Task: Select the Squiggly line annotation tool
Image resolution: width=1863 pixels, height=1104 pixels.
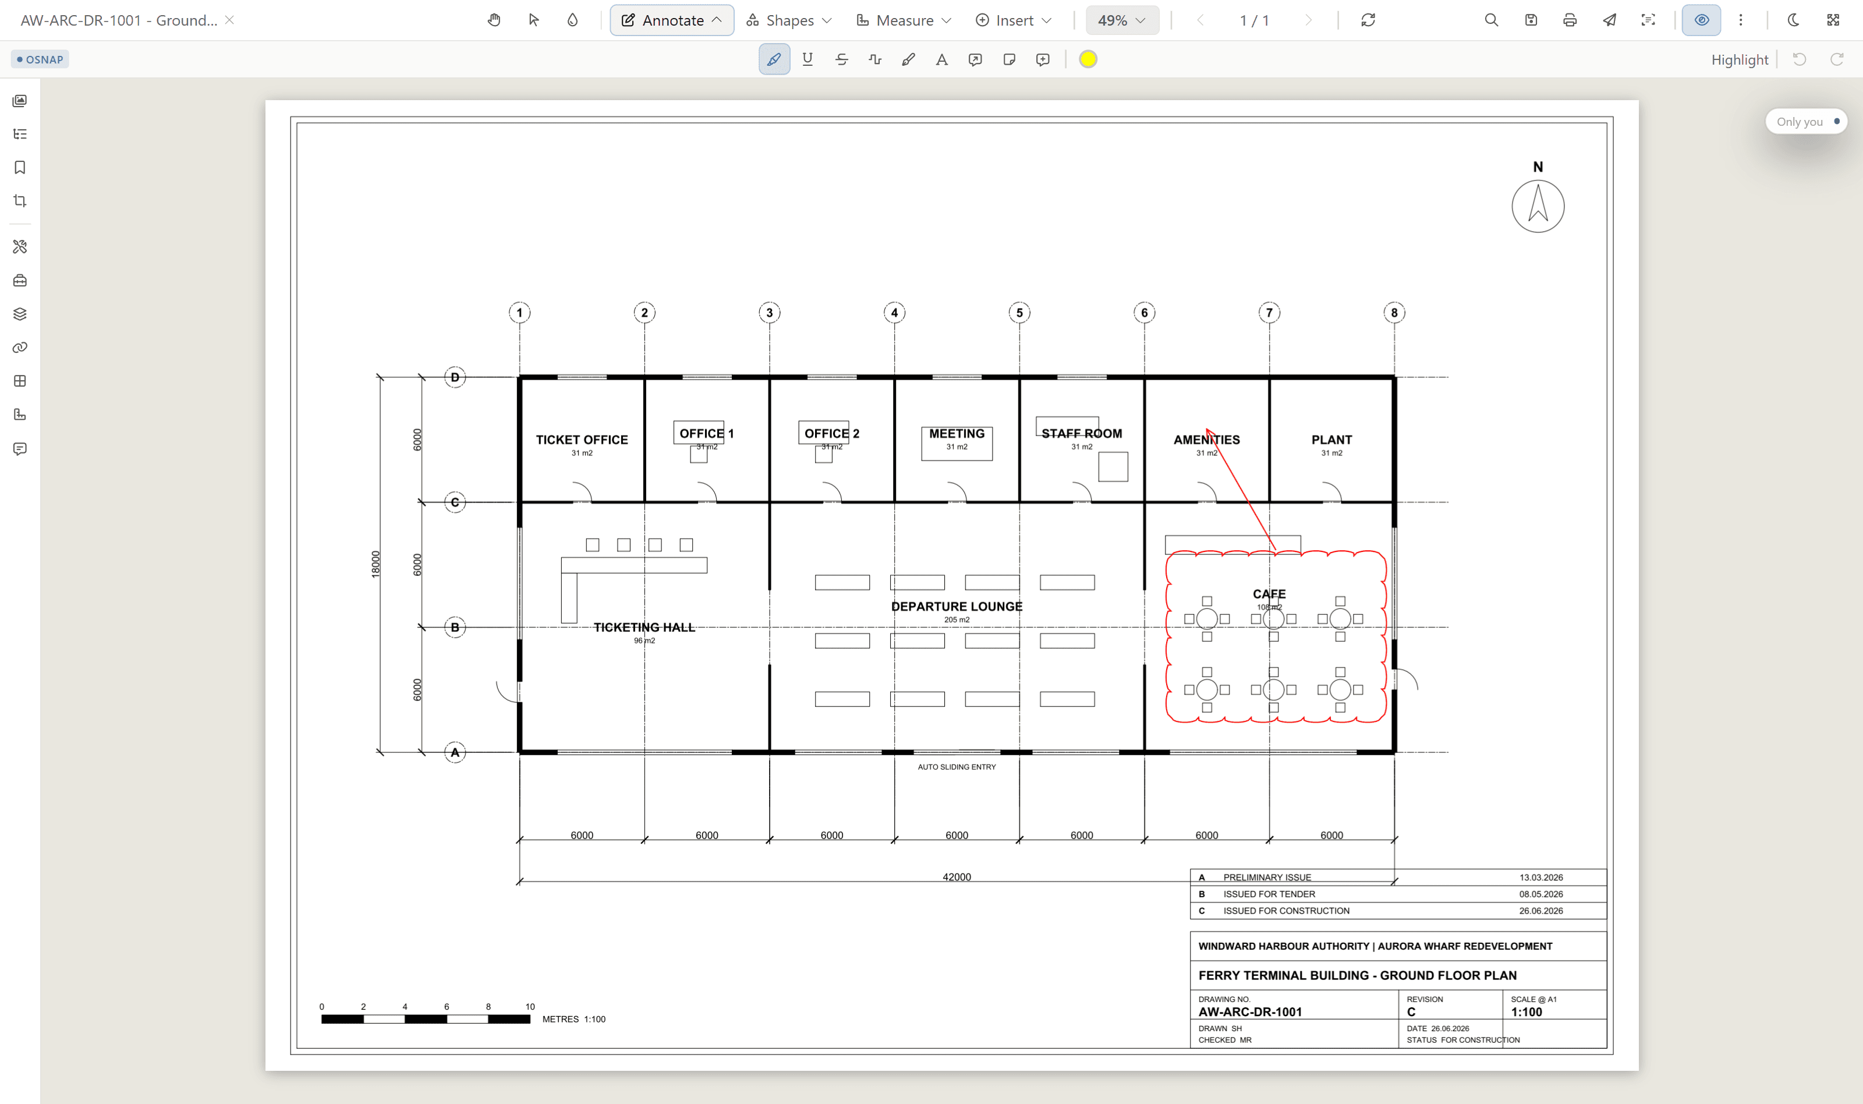Action: click(874, 59)
